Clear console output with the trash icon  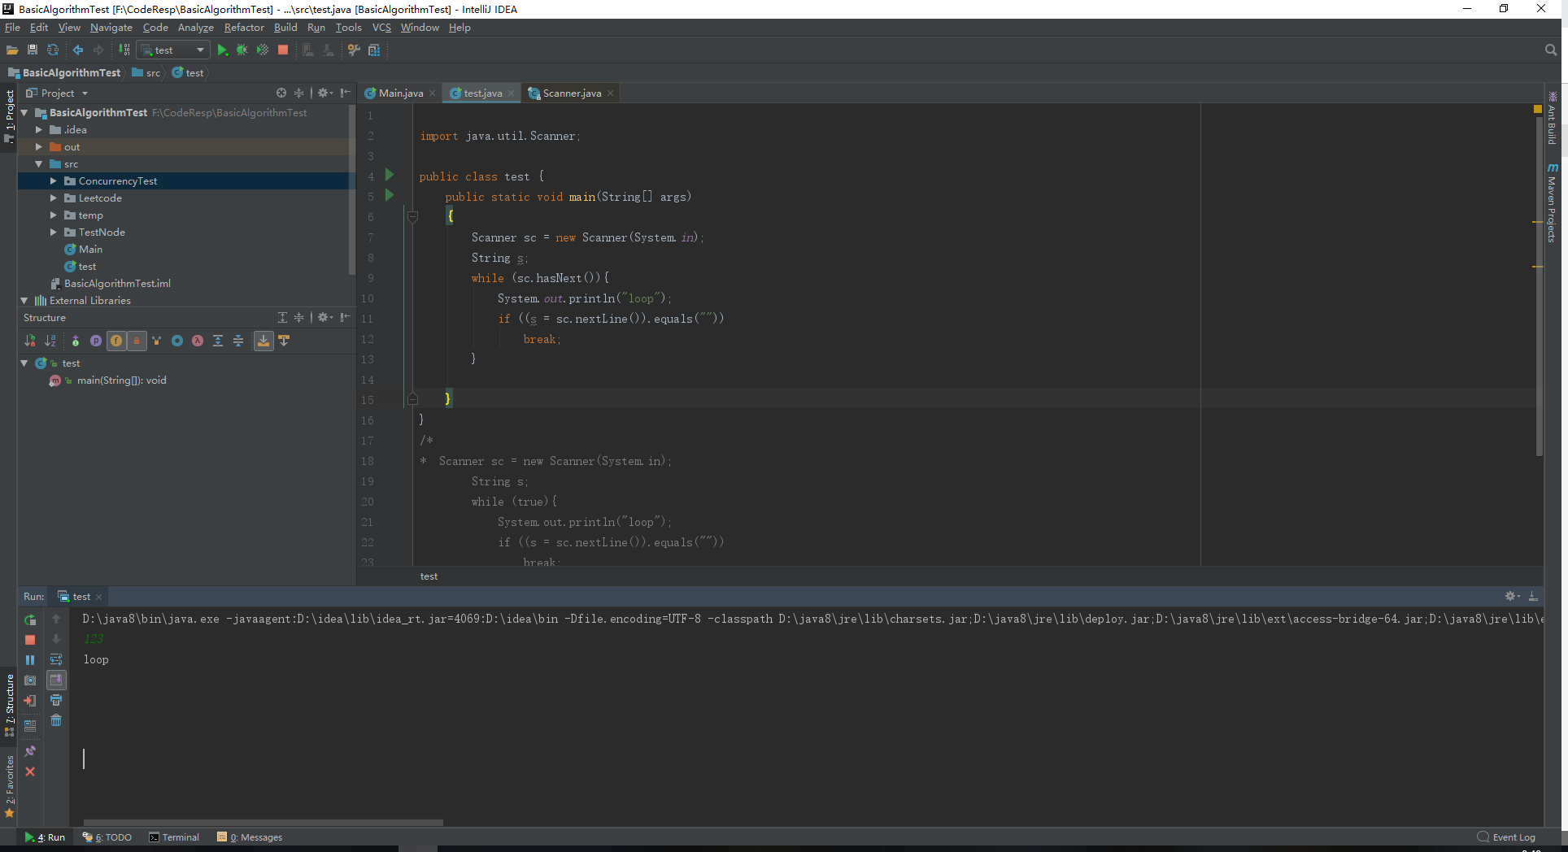click(x=56, y=720)
